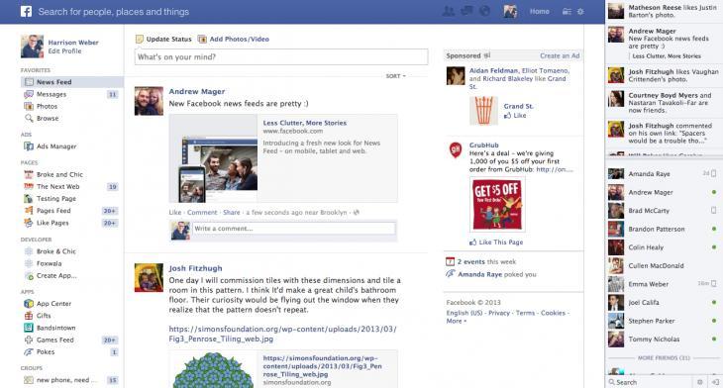
Task: Hide the chat sidebar using bottom-right icon
Action: [x=715, y=382]
